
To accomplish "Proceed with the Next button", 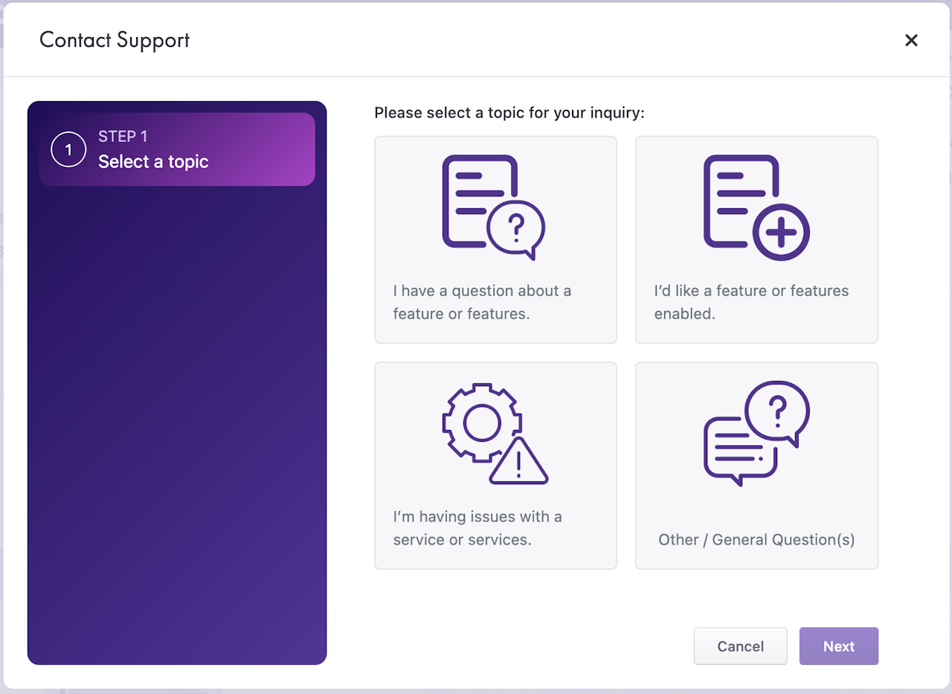I will coord(838,646).
